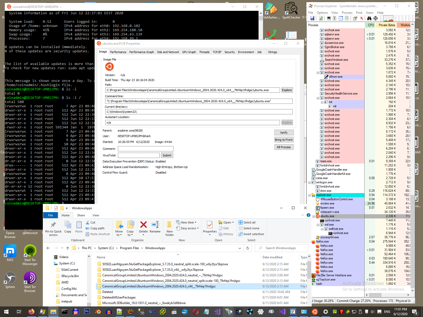
Task: Open Explorer help question mark icon
Action: pyautogui.click(x=308, y=215)
